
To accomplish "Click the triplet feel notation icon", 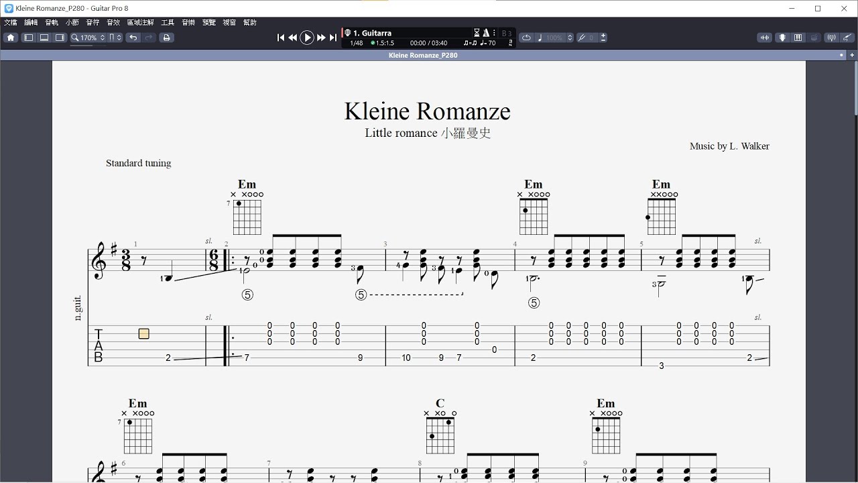I will point(470,43).
